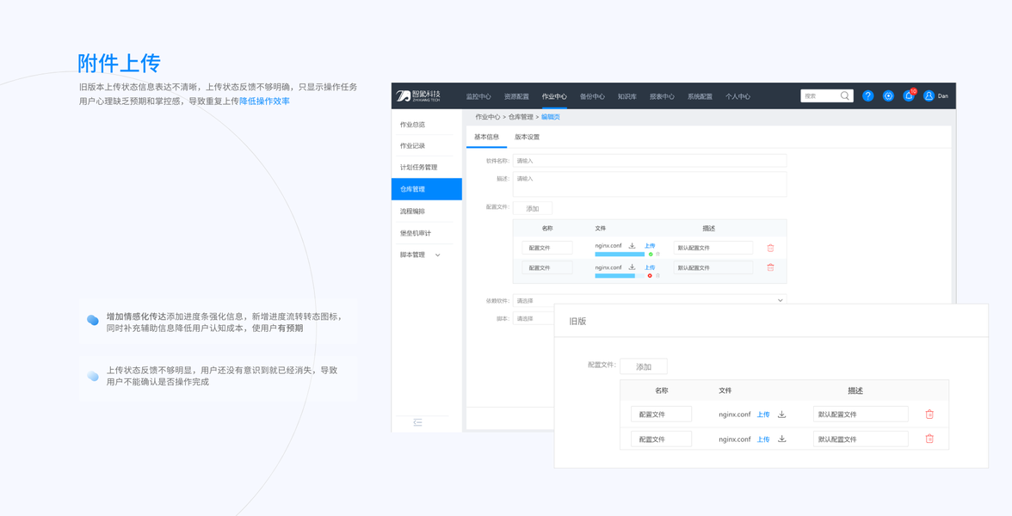Switch to the 基本信息 tab

pos(487,137)
